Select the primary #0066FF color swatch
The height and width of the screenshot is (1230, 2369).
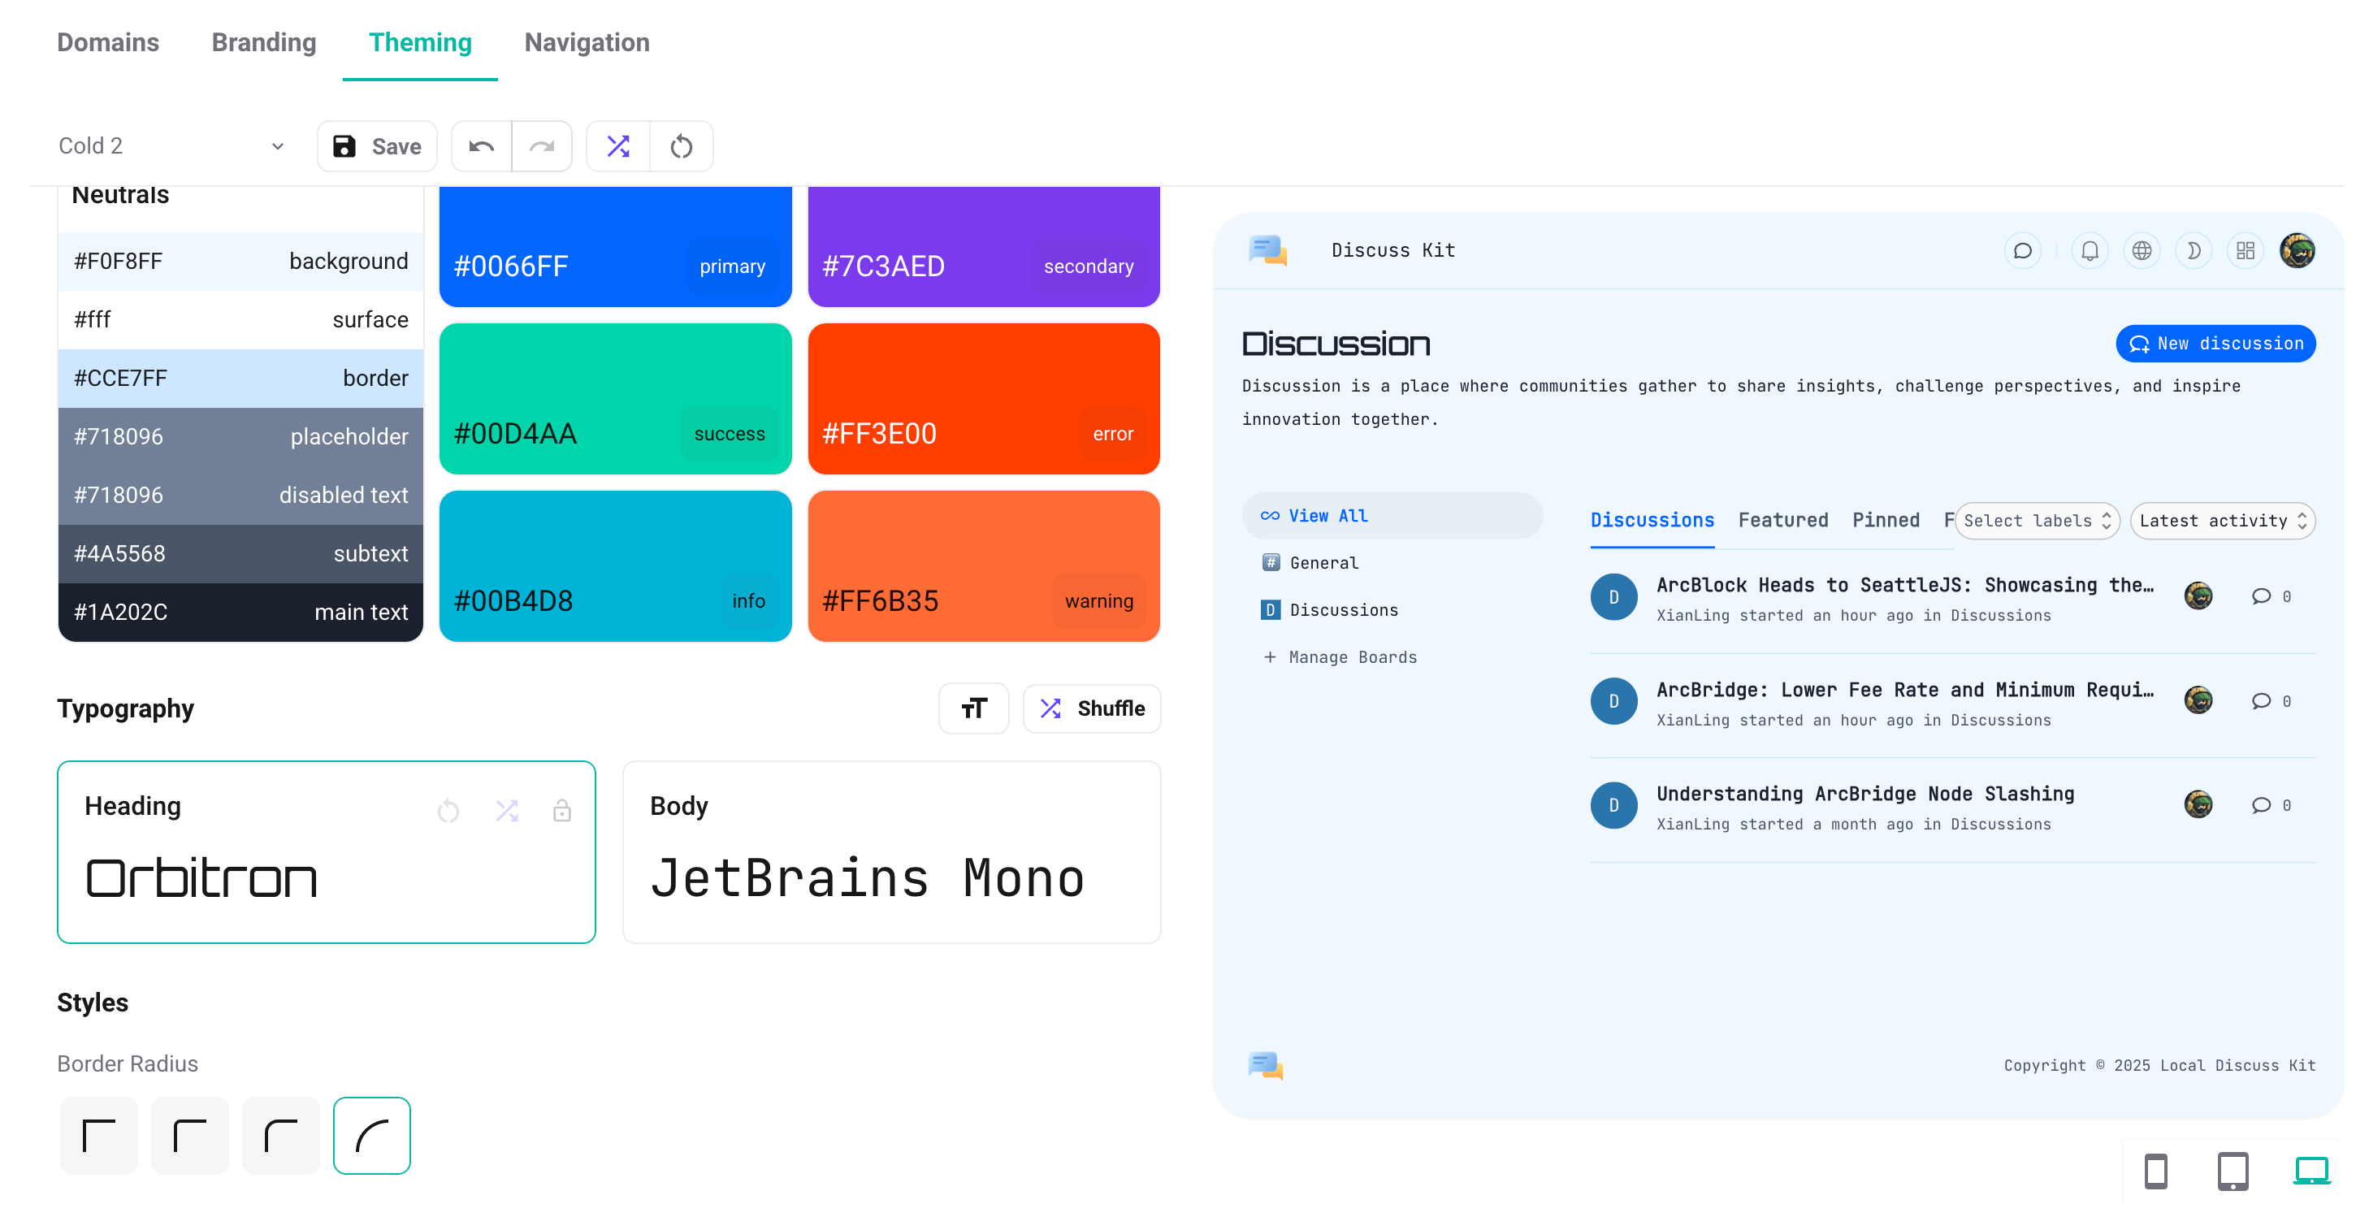pyautogui.click(x=614, y=245)
